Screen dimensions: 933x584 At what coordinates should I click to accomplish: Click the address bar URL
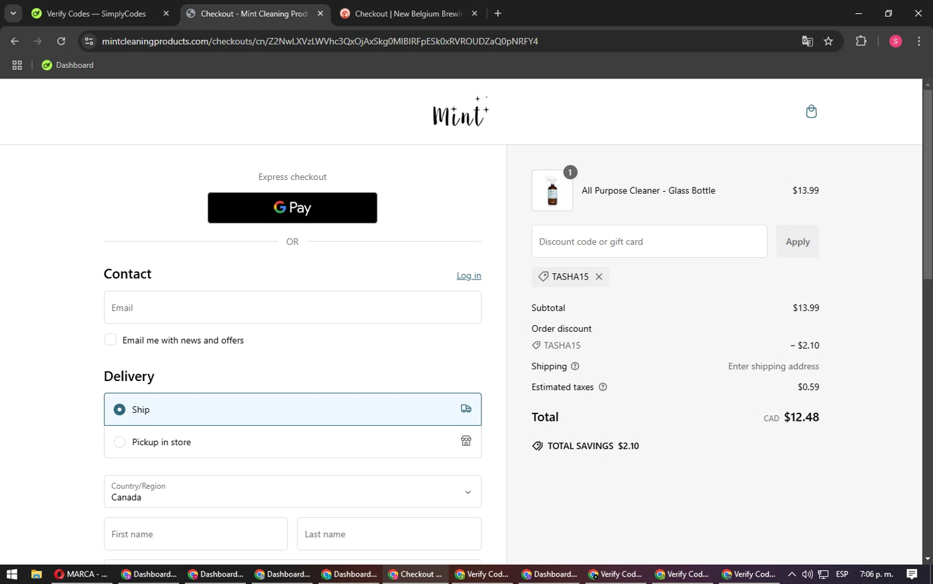coord(320,41)
